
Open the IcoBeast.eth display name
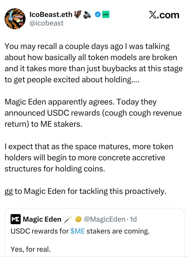[x=51, y=15]
